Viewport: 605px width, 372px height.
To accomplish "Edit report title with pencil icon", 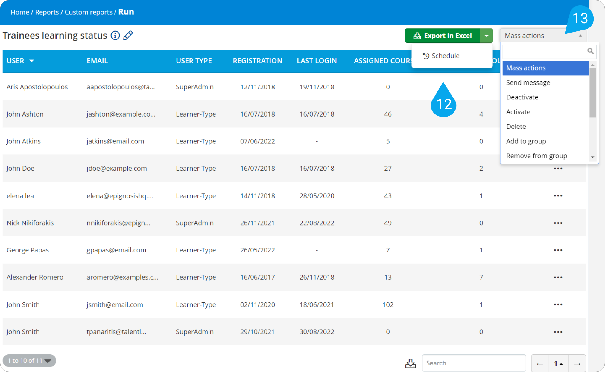I will point(128,36).
